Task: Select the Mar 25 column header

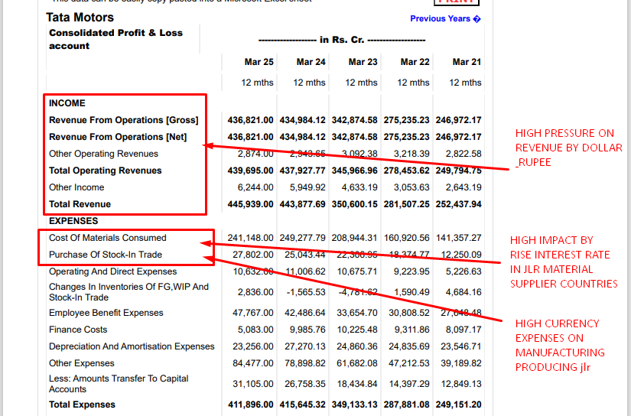Action: [259, 62]
